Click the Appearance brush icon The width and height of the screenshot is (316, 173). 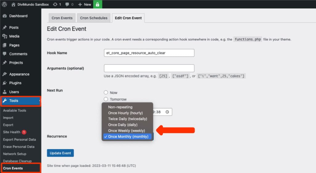pyautogui.click(x=5, y=74)
